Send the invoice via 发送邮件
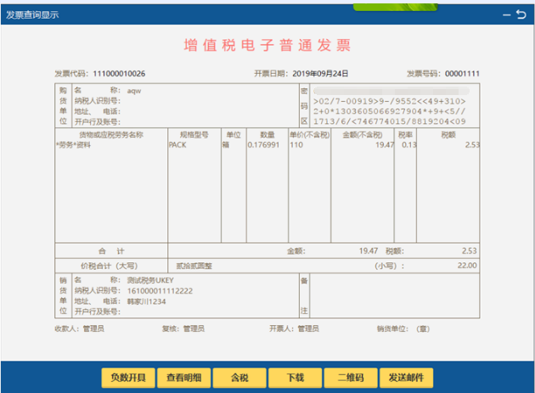The image size is (535, 393). (x=407, y=378)
